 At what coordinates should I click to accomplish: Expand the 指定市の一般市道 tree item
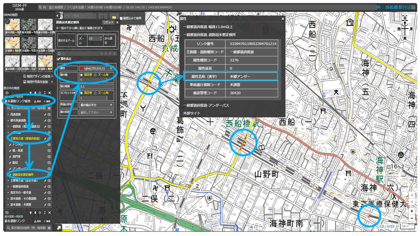8,193
